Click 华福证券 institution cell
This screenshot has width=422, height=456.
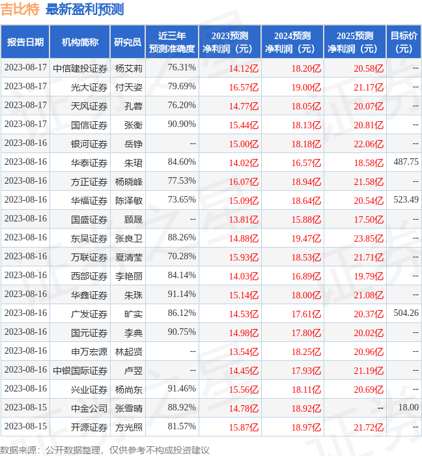click(89, 201)
